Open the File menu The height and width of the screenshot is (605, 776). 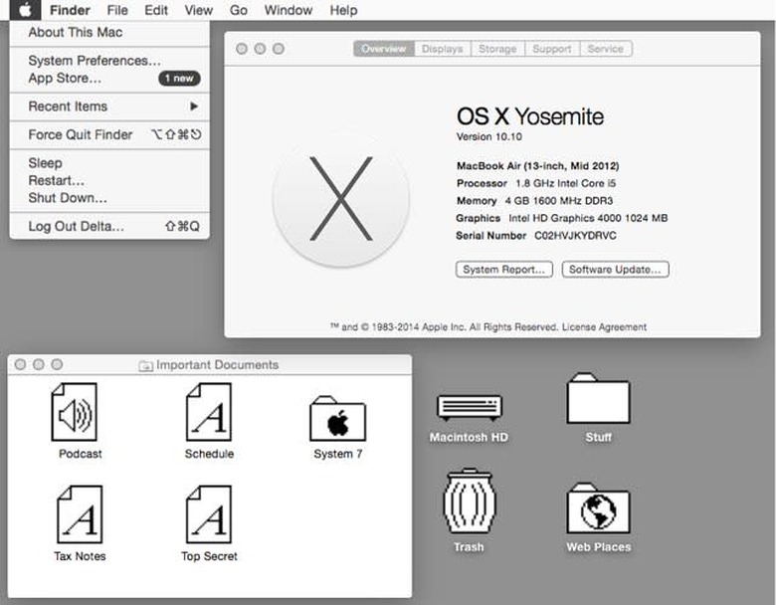(117, 10)
